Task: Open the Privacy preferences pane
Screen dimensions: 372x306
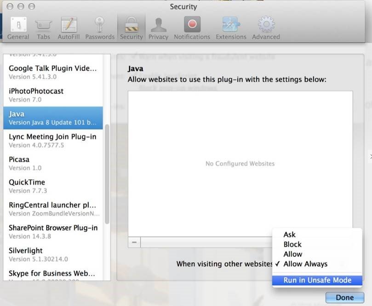Action: (x=158, y=28)
